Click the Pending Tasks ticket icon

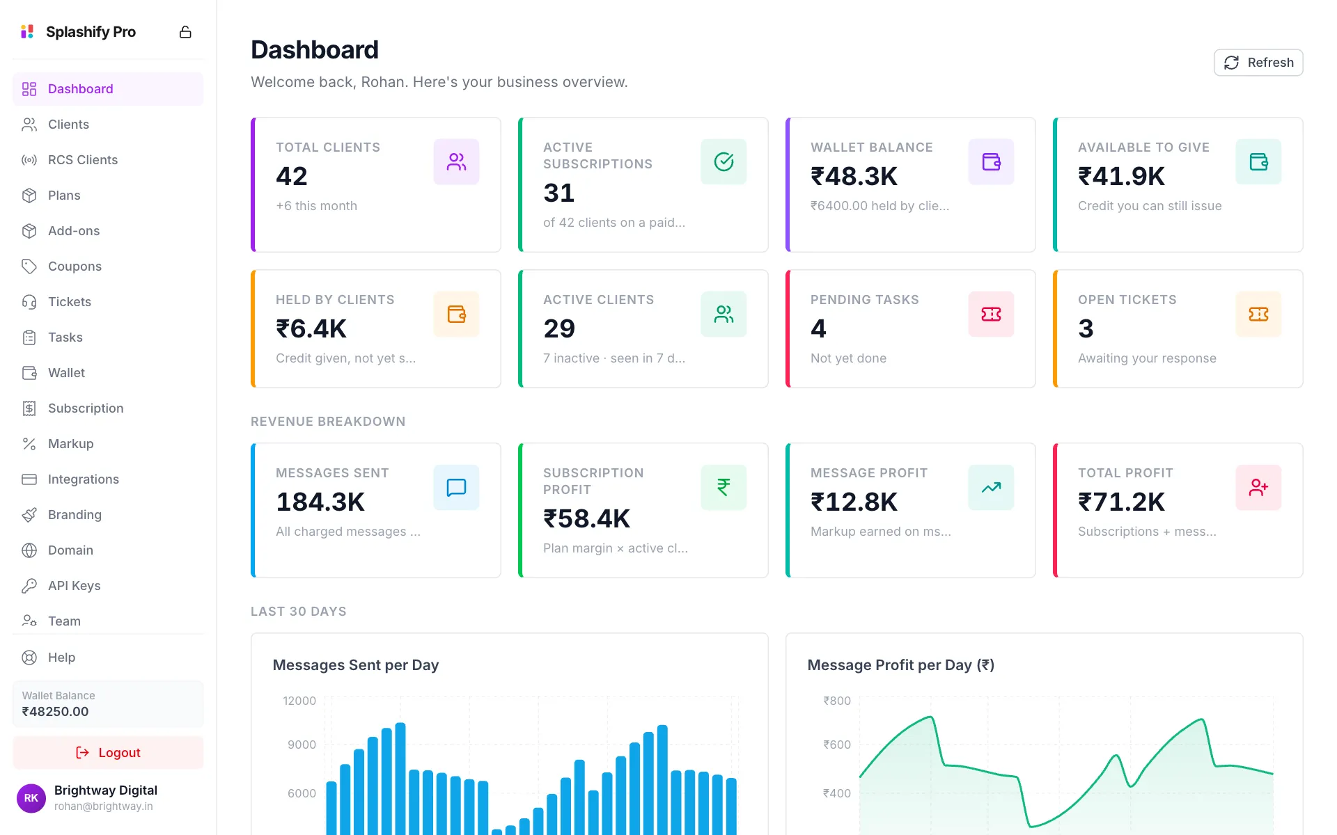coord(991,315)
